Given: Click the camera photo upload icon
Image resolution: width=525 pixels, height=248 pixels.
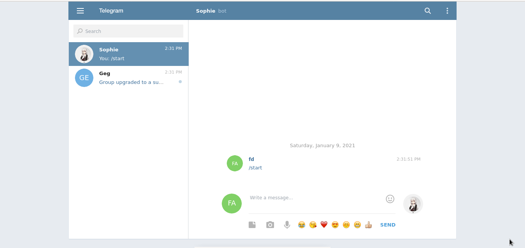Looking at the screenshot, I should (270, 225).
